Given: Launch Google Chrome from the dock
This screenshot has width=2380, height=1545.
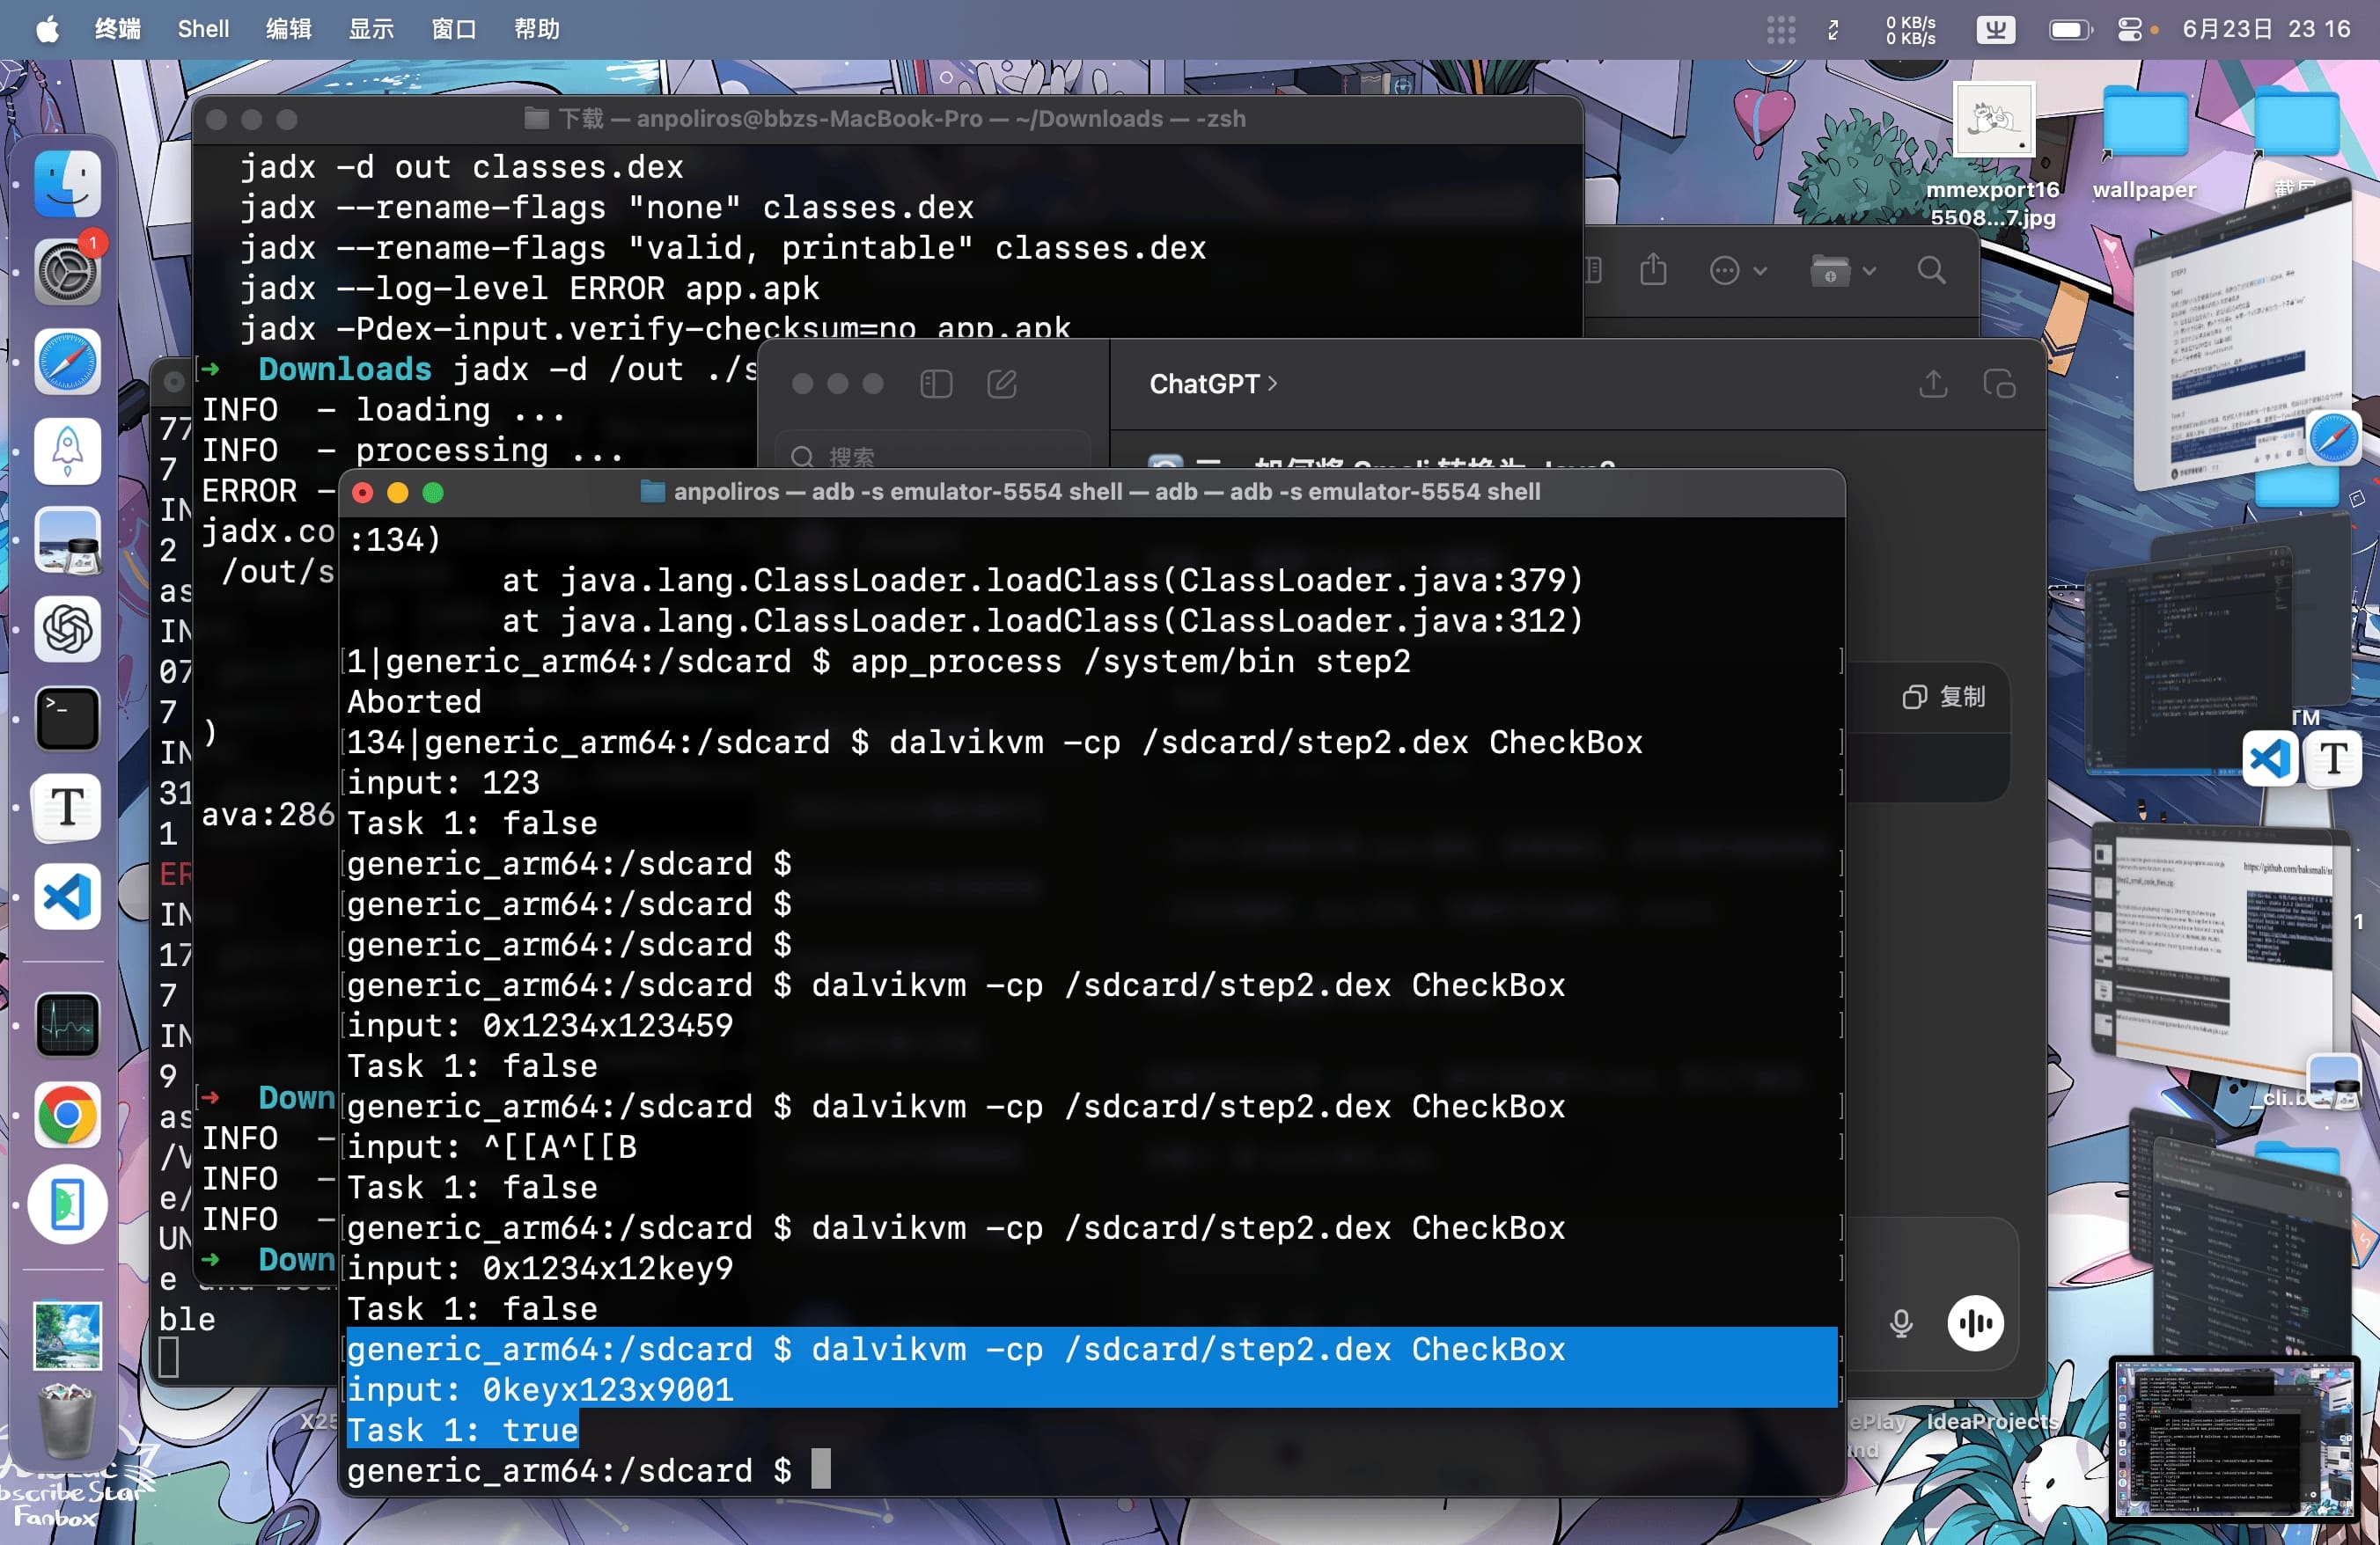Looking at the screenshot, I should tap(67, 1114).
